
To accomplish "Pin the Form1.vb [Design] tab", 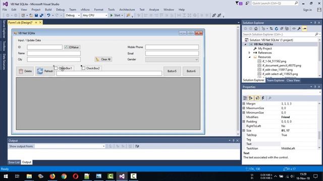I will 36,23.
